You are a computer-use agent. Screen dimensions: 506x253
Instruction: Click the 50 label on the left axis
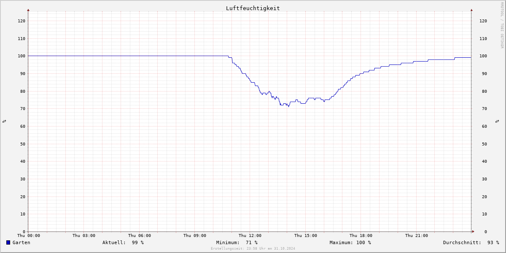tap(22, 144)
